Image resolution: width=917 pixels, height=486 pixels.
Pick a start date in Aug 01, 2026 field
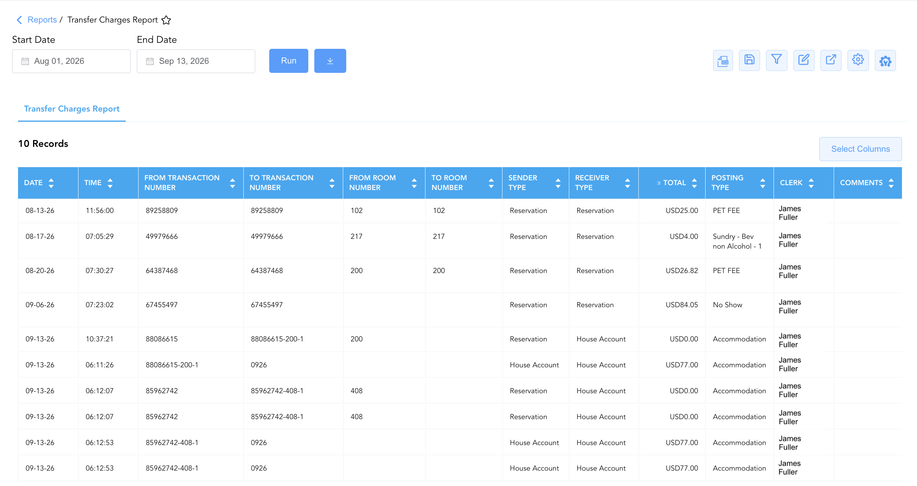[x=71, y=61]
